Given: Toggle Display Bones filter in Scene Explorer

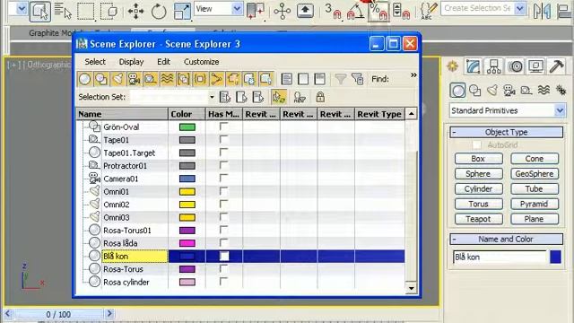Looking at the screenshot, I should 216,79.
